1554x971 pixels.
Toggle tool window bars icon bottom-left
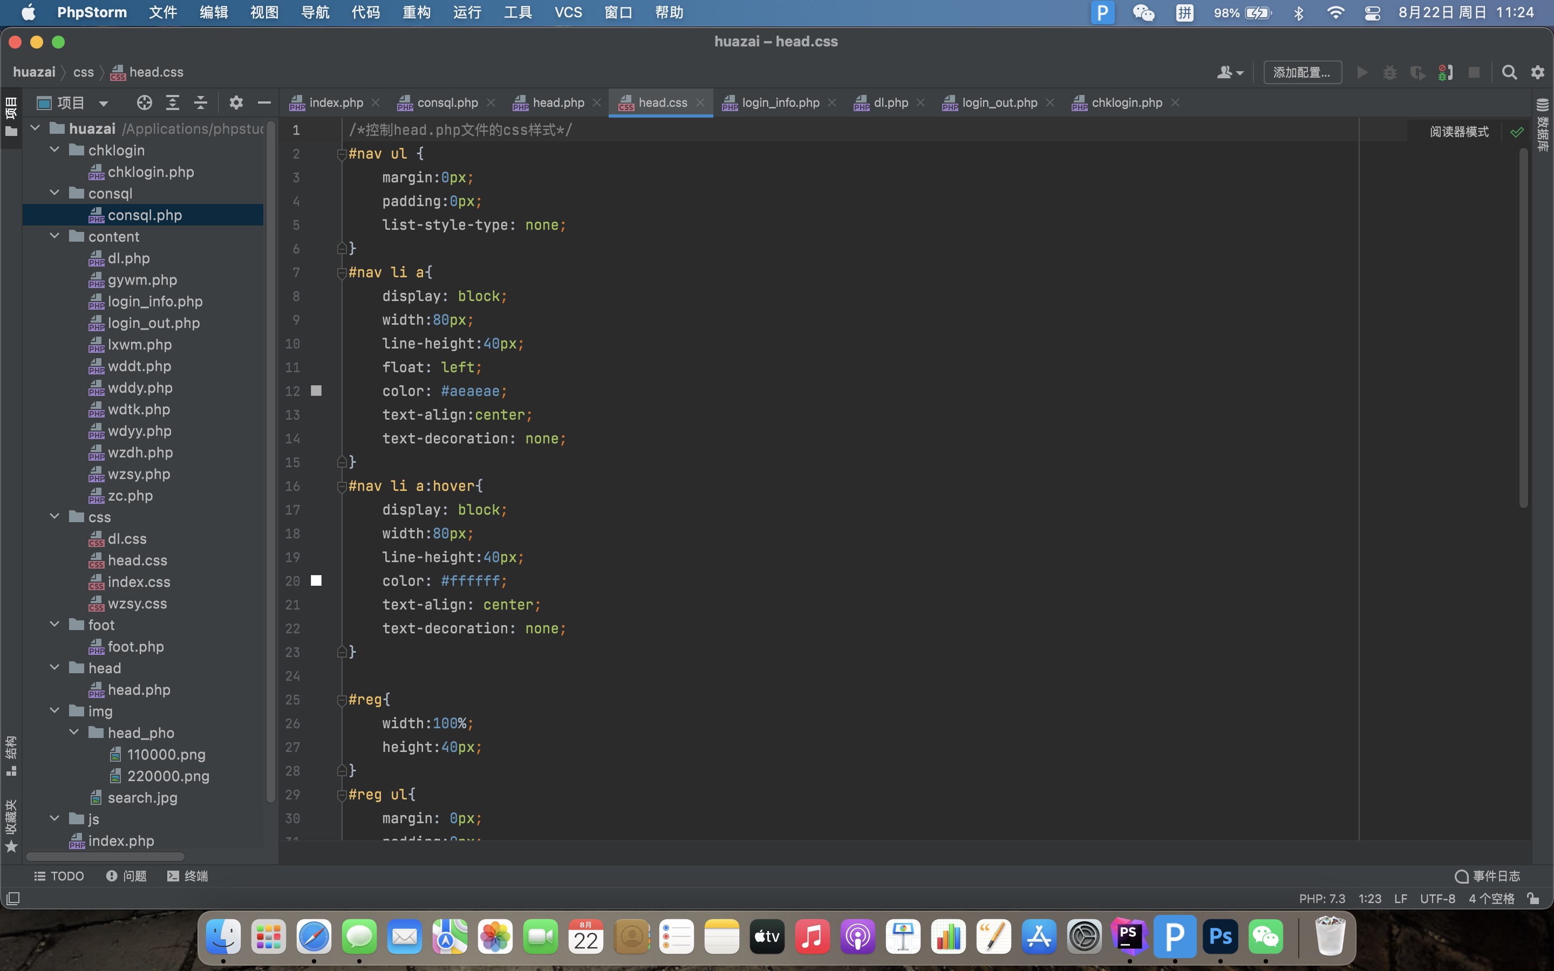click(x=13, y=898)
